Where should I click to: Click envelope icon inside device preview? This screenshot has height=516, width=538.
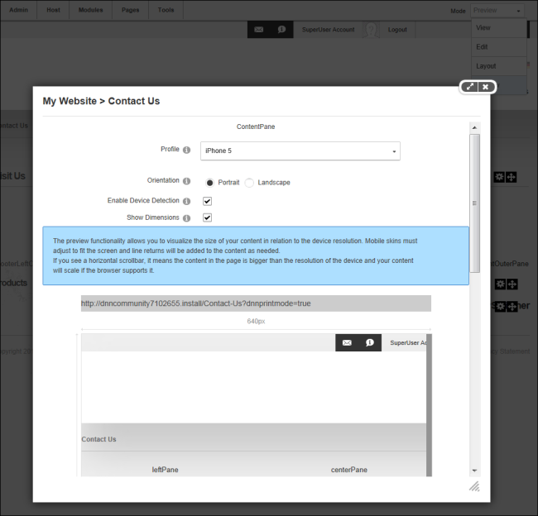[x=347, y=342]
